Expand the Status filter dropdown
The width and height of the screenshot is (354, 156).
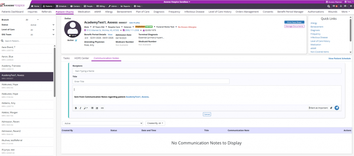click(41, 25)
